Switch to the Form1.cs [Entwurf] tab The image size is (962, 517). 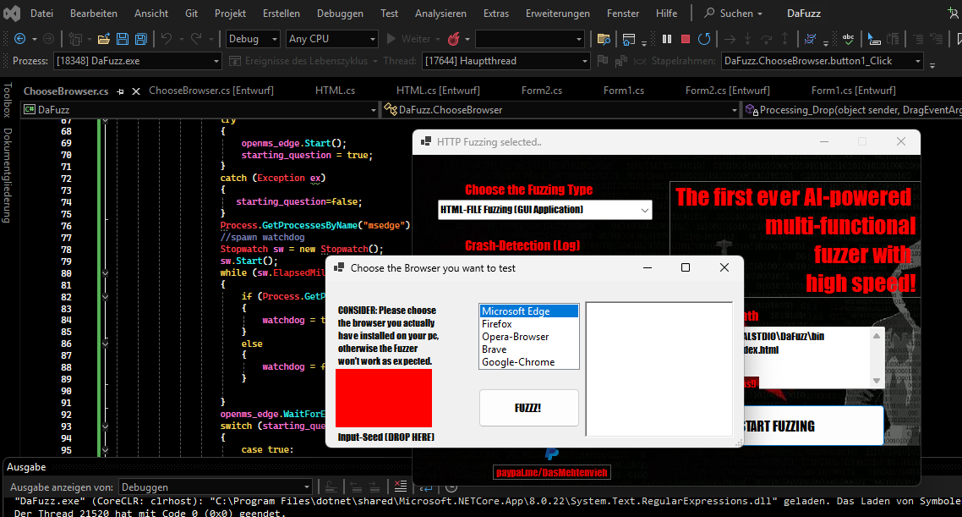[854, 91]
